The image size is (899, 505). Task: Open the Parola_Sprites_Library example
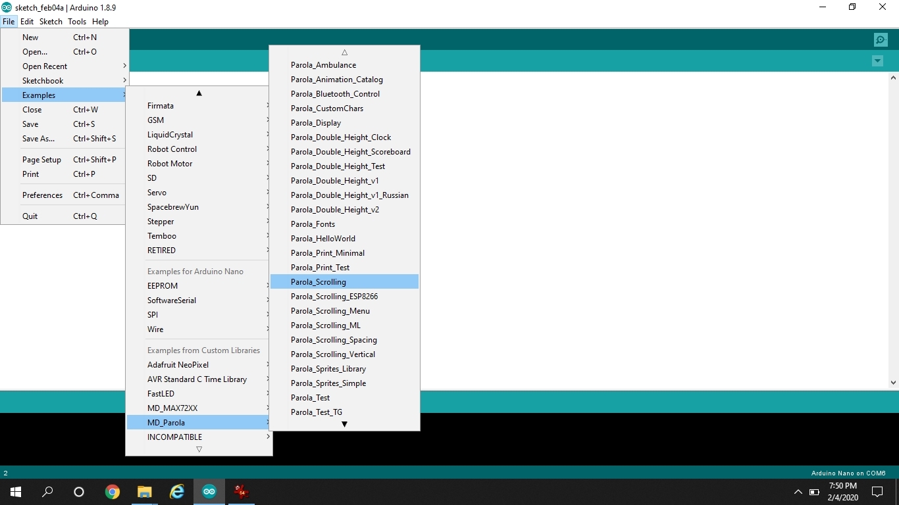tap(344, 369)
